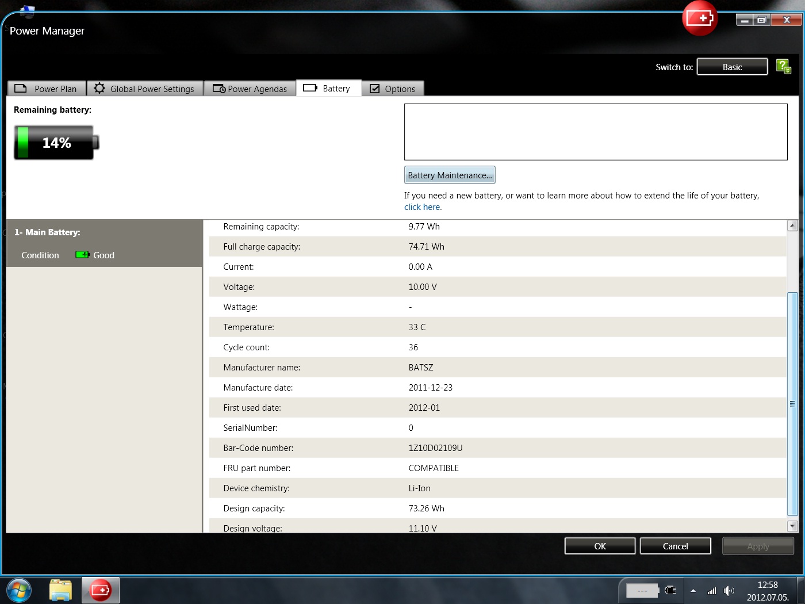Click the Battery Maintenance button
The height and width of the screenshot is (604, 805).
(450, 175)
